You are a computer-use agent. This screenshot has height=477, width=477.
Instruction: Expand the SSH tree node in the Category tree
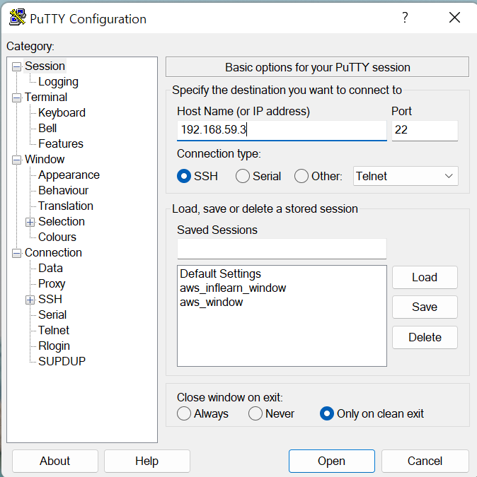point(30,300)
